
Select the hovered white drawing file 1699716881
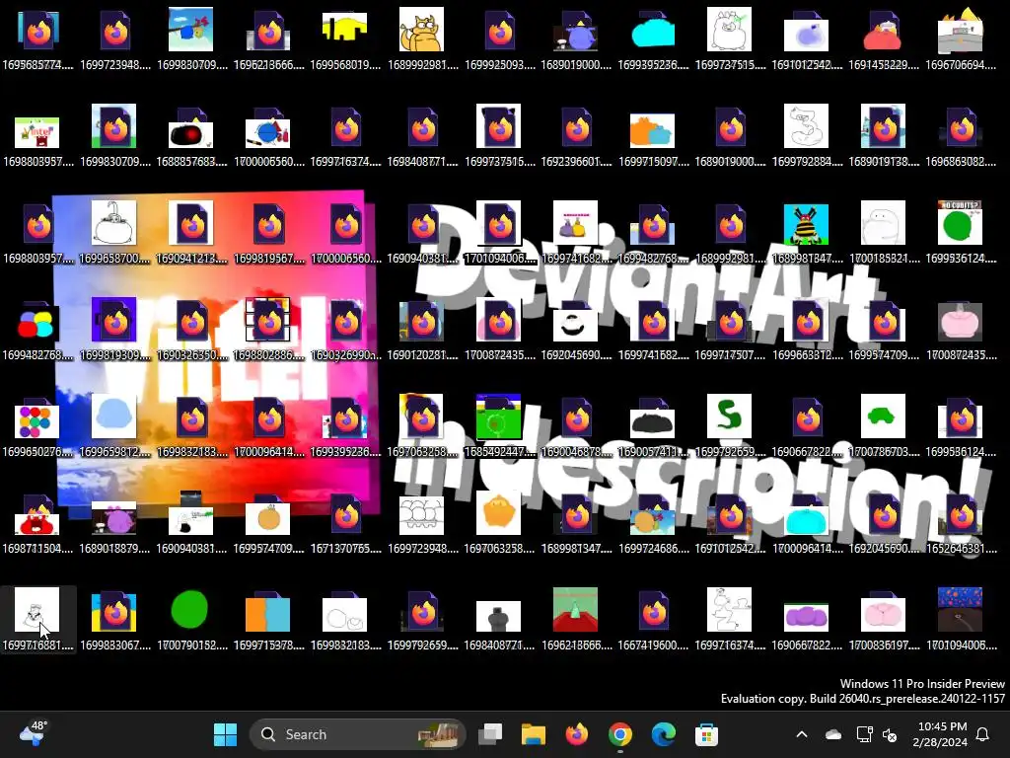[x=37, y=619]
